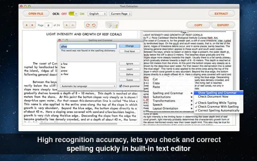Click the Define button
The image size is (257, 161).
[130, 74]
